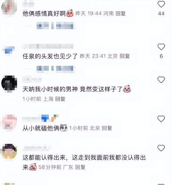Like the comment 他俩感情真好啊
This screenshot has height=185, width=171.
pos(161,4)
